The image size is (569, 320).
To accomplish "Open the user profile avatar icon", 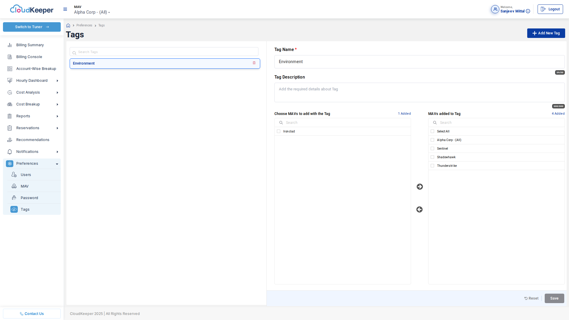I will 495,9.
